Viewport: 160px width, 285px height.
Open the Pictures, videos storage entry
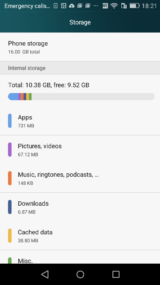coord(80,150)
